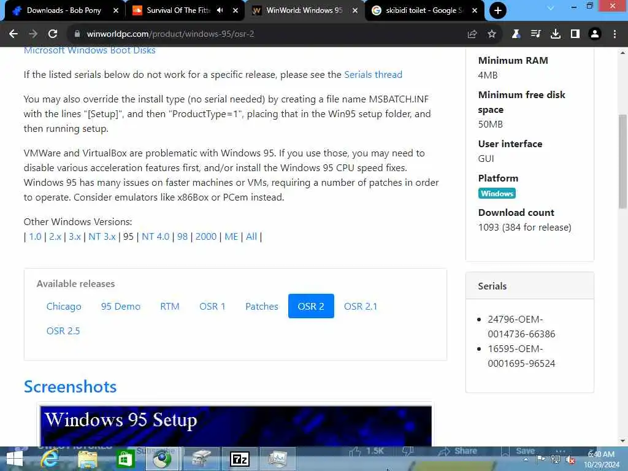Open Windows NT 4.0 version link
Screen dimensions: 628x471
pyautogui.click(x=155, y=237)
